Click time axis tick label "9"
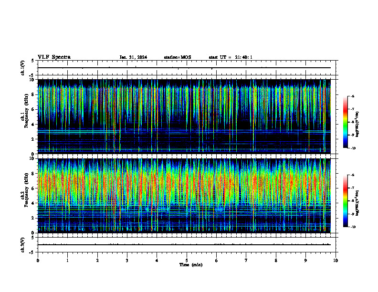 (x=305, y=261)
